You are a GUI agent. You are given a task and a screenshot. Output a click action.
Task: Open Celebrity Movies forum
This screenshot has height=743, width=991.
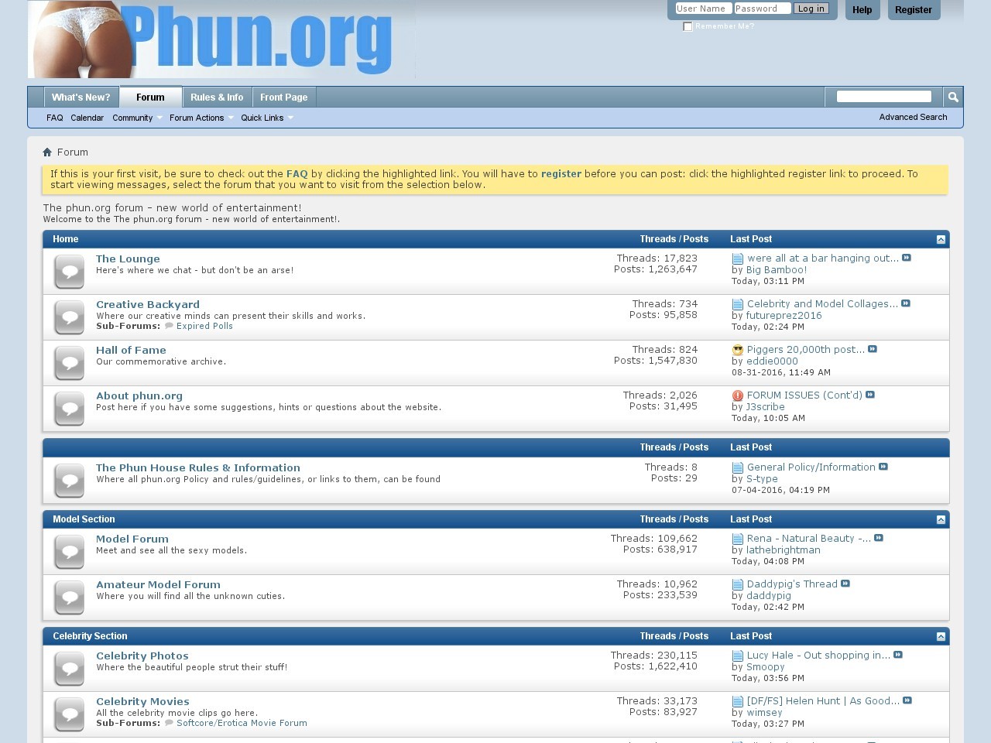142,701
